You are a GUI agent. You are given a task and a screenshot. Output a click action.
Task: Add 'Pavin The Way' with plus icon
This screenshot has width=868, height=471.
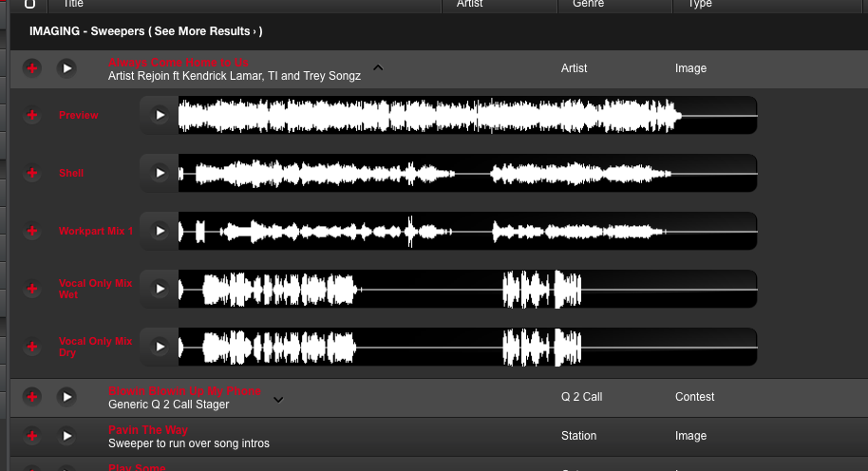(32, 436)
